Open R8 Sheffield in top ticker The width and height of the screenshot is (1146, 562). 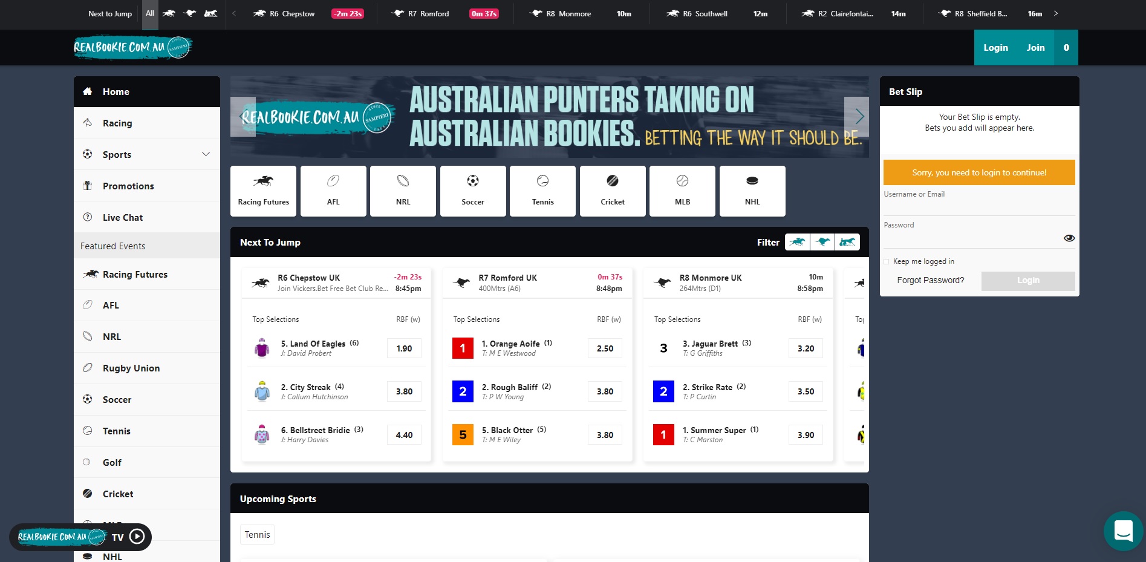(991, 14)
